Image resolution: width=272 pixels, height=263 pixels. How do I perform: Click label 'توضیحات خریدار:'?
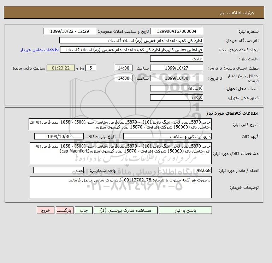click(x=244, y=187)
